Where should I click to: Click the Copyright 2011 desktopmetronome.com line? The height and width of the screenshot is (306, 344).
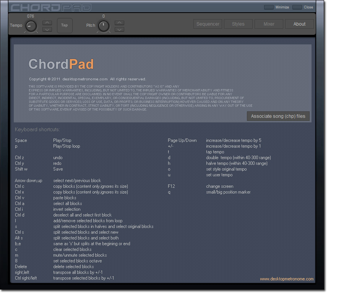[88, 79]
